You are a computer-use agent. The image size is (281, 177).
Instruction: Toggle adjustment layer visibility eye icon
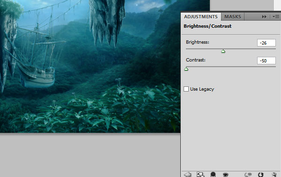pyautogui.click(x=225, y=175)
